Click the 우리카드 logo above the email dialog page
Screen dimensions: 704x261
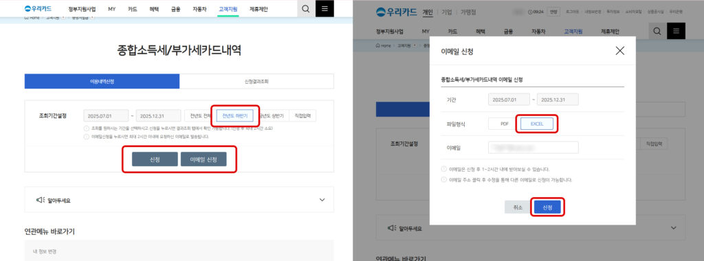point(397,12)
